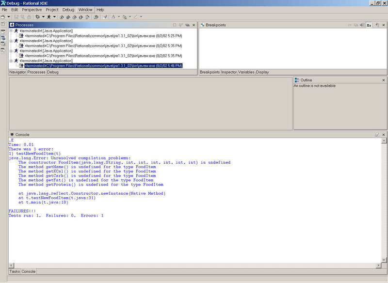Click the fifth open-type icon after the Run dropdown

87,17
